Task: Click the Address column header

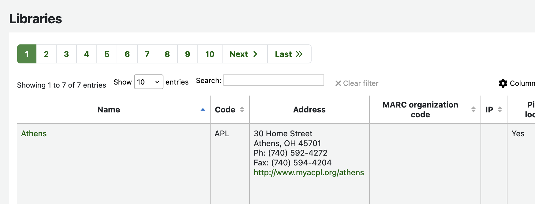Action: 309,110
